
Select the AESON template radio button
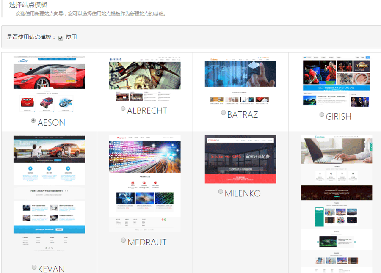tap(33, 121)
